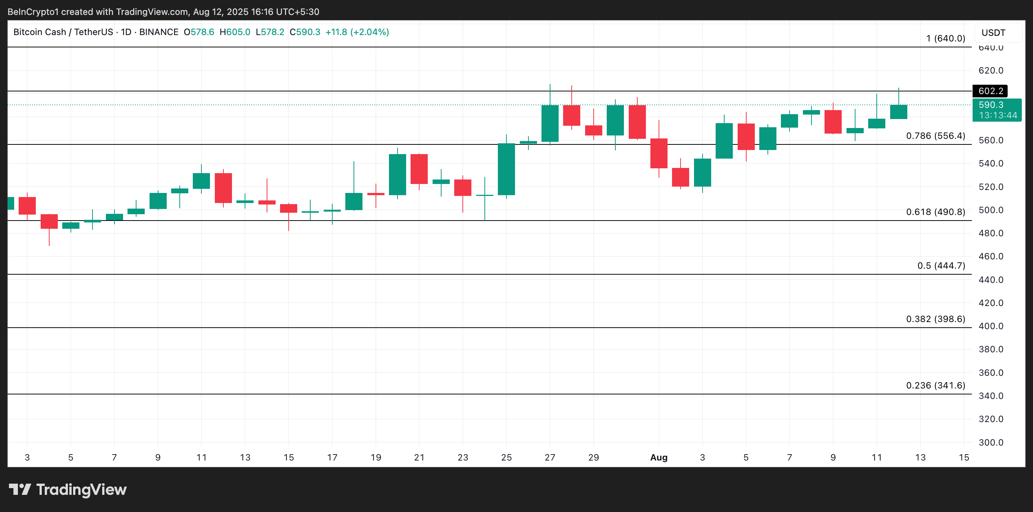Click the red candle on Aug 9
Viewport: 1033px width, 512px height.
(x=833, y=122)
